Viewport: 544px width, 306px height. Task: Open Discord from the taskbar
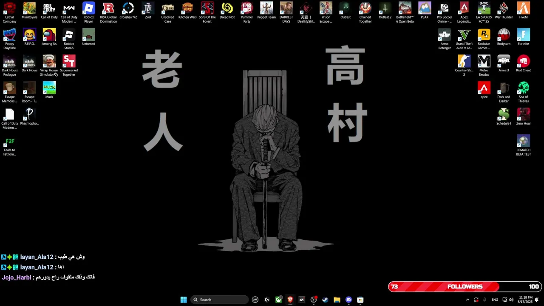pyautogui.click(x=348, y=300)
